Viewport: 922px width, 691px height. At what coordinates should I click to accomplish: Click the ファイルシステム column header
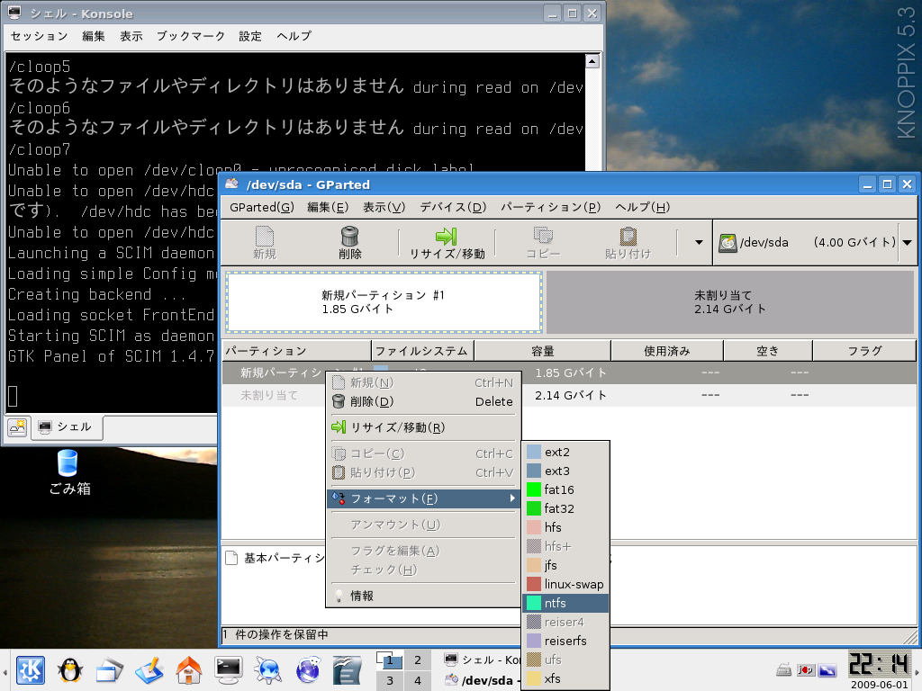coord(423,351)
